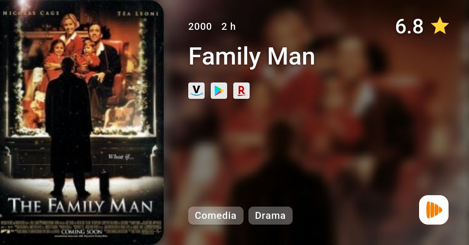Click the 2000 release year
The image size is (469, 245).
200,27
